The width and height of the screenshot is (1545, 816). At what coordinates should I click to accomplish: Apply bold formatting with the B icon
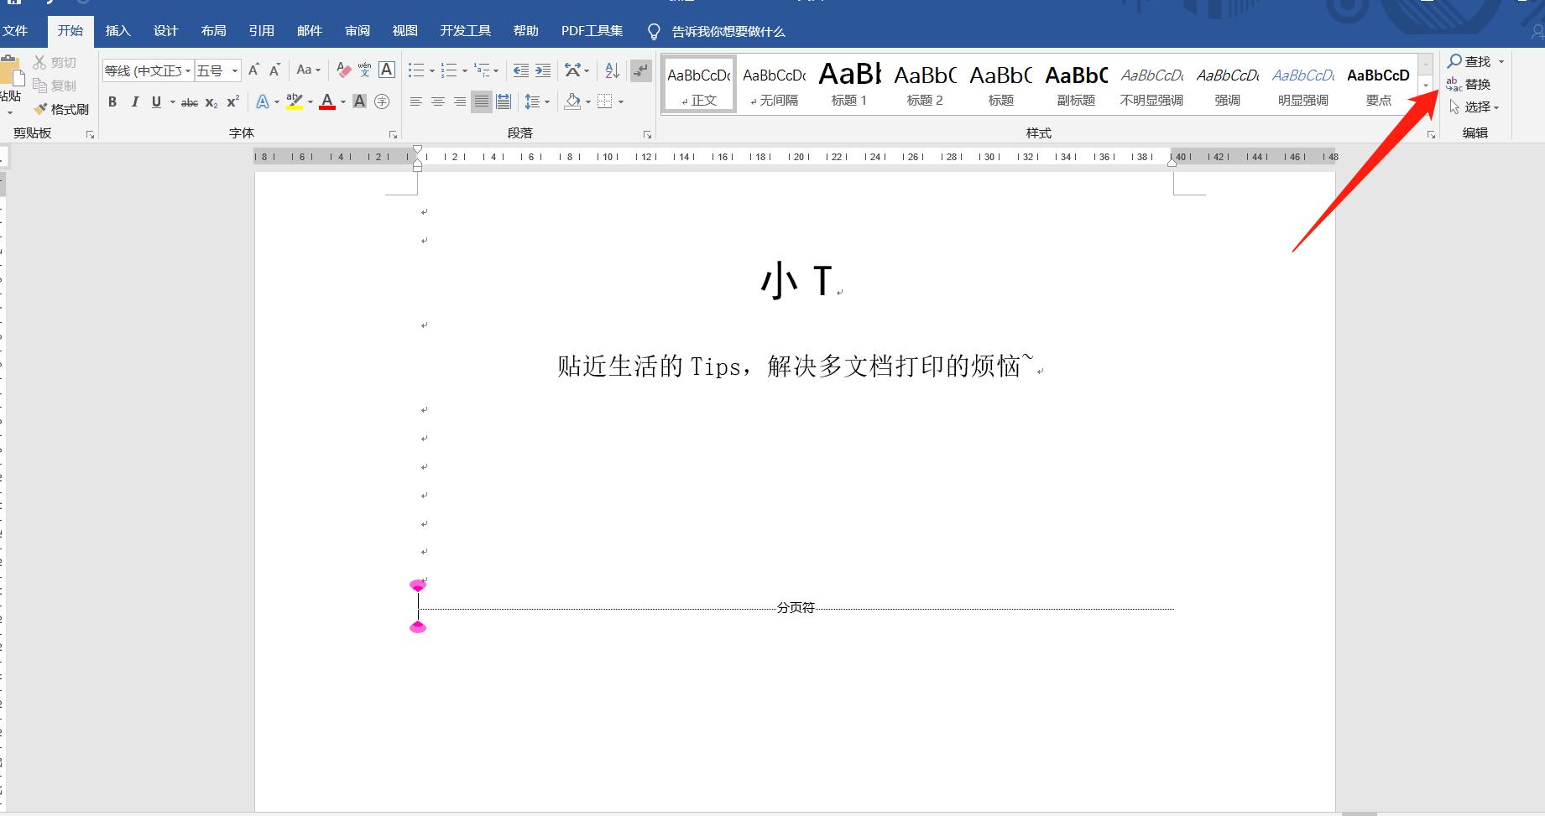[112, 101]
